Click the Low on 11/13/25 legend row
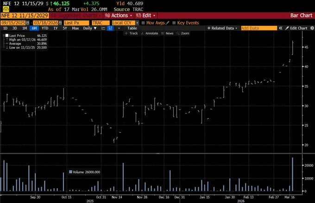The image size is (315, 203). coord(26,48)
